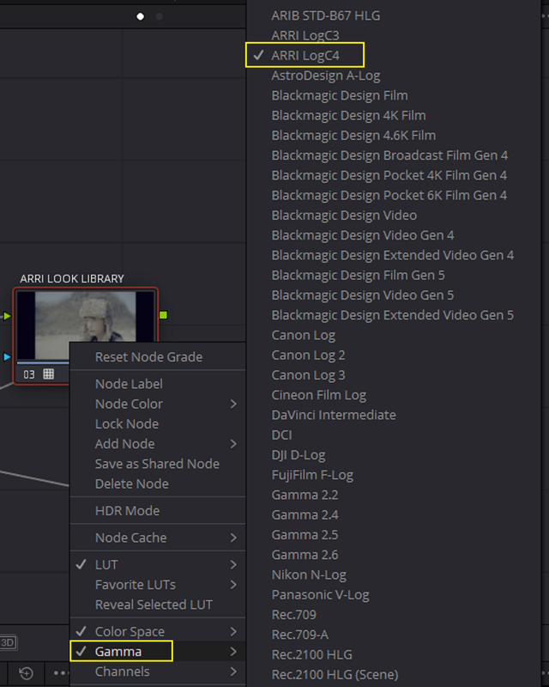Open checked LUT submenu

(158, 565)
